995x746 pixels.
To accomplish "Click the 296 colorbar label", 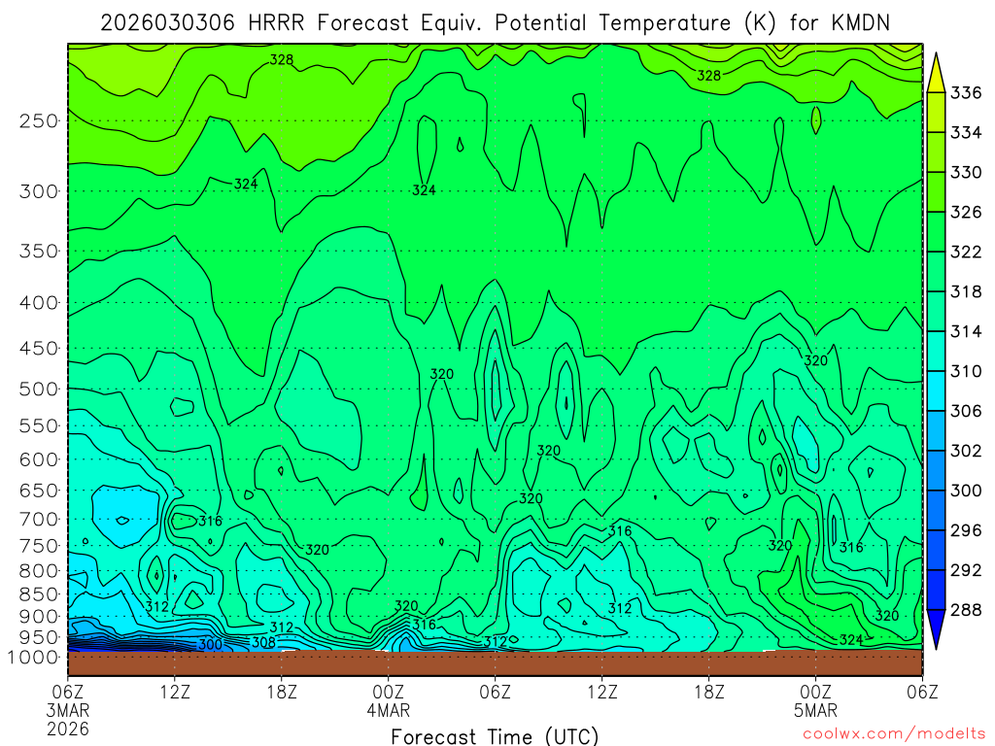I will 966,530.
